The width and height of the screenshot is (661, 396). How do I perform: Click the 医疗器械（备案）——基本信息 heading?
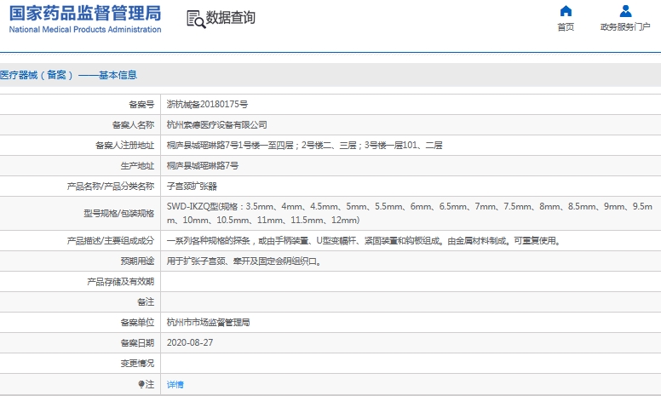click(x=68, y=75)
